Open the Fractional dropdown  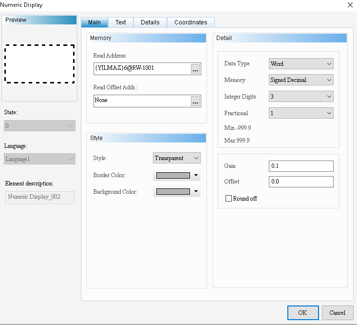(x=301, y=113)
